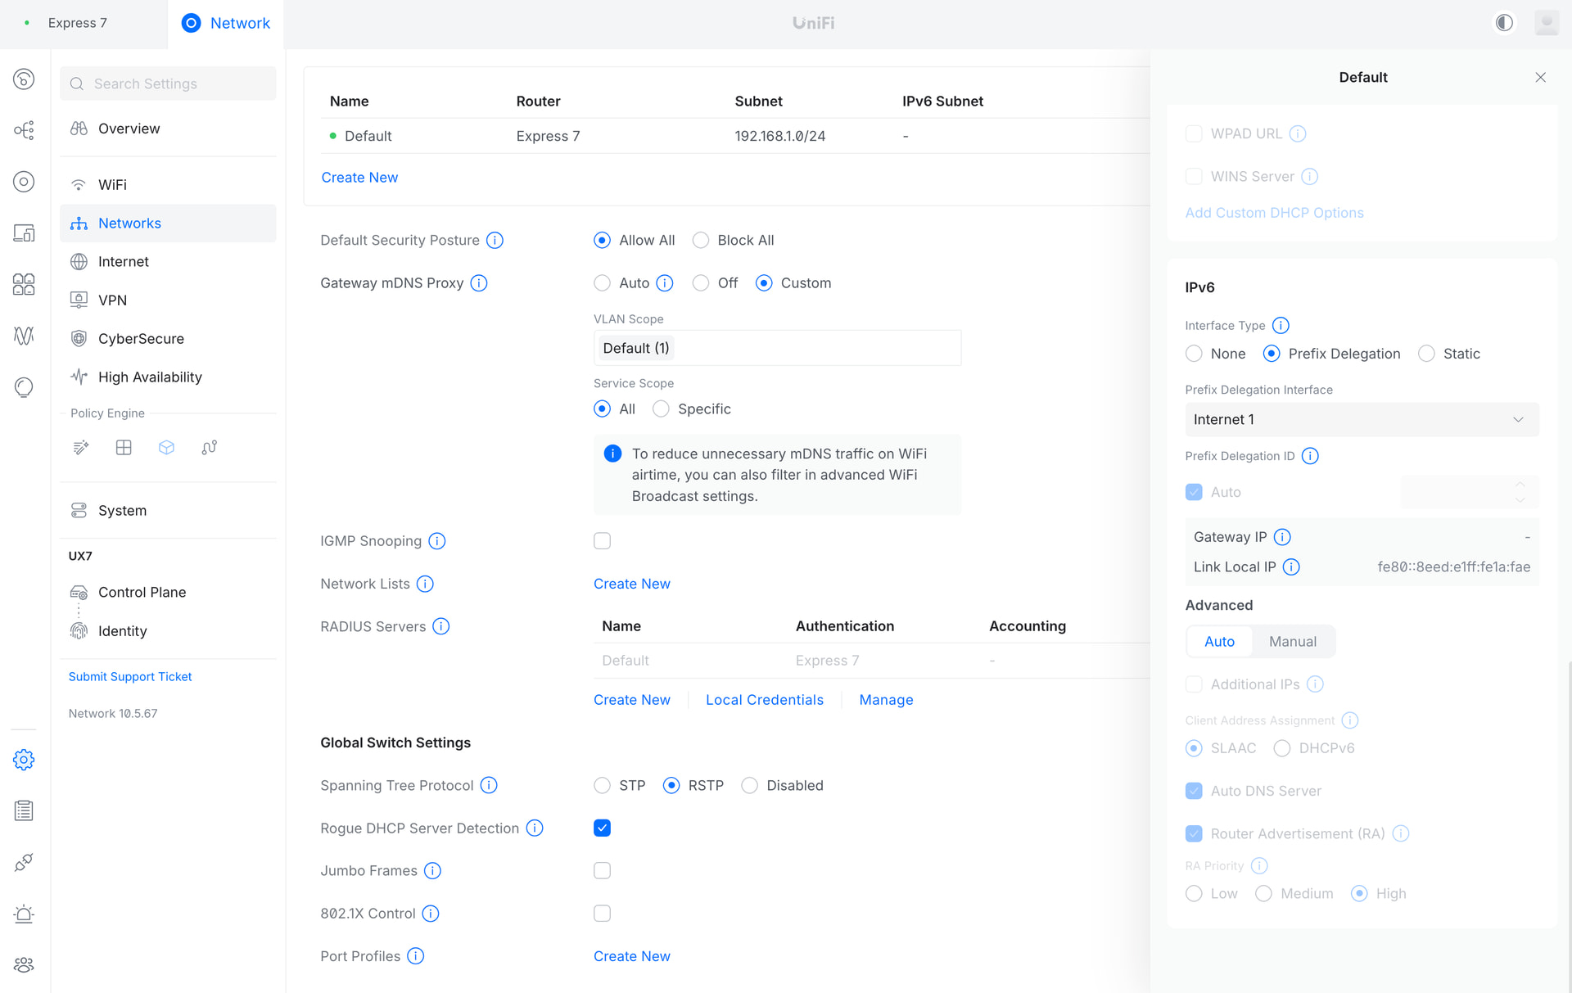The height and width of the screenshot is (993, 1572).
Task: Open client devices icon in left rail
Action: (24, 233)
